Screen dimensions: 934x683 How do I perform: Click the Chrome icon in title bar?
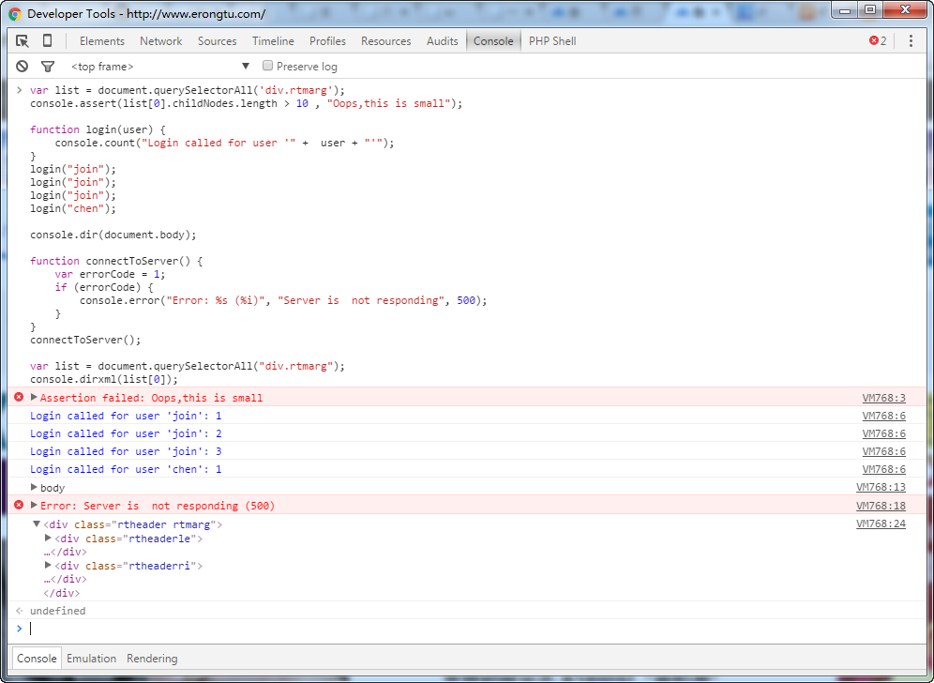[x=15, y=14]
